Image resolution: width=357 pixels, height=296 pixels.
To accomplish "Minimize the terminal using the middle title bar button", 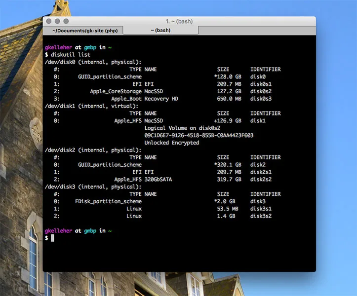I will click(57, 21).
